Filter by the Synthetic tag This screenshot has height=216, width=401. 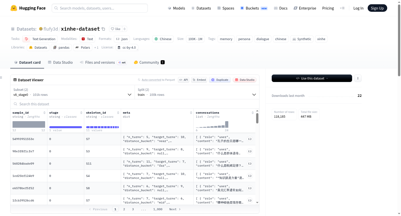point(302,39)
